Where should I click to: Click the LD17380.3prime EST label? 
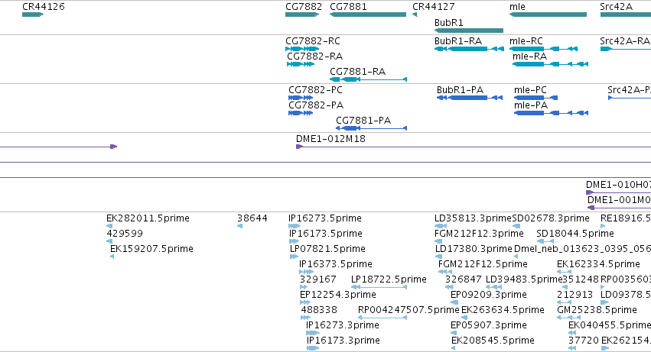click(x=474, y=249)
